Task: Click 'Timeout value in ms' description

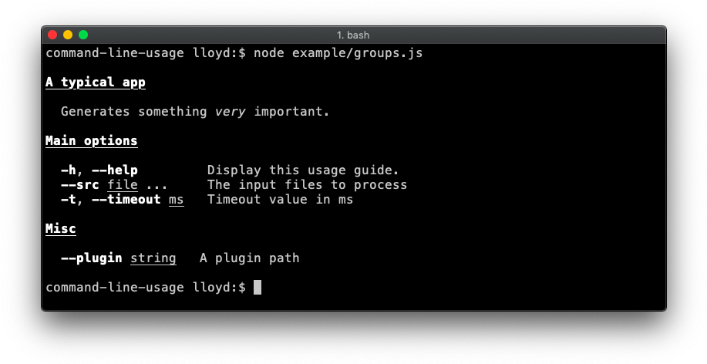Action: [280, 200]
